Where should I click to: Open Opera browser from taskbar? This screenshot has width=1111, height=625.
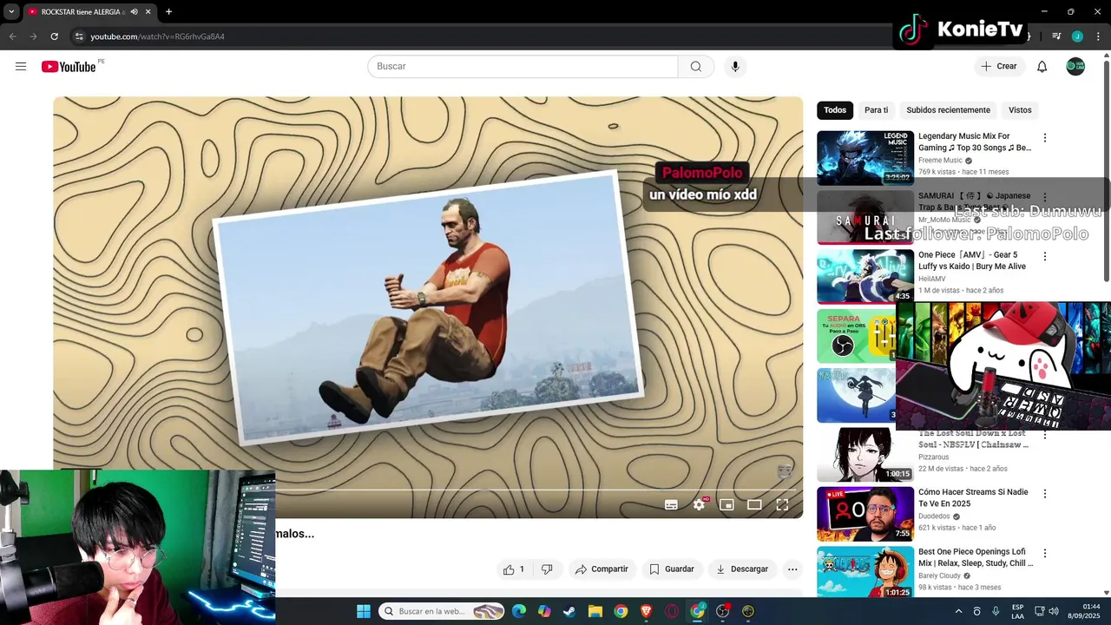(x=672, y=611)
